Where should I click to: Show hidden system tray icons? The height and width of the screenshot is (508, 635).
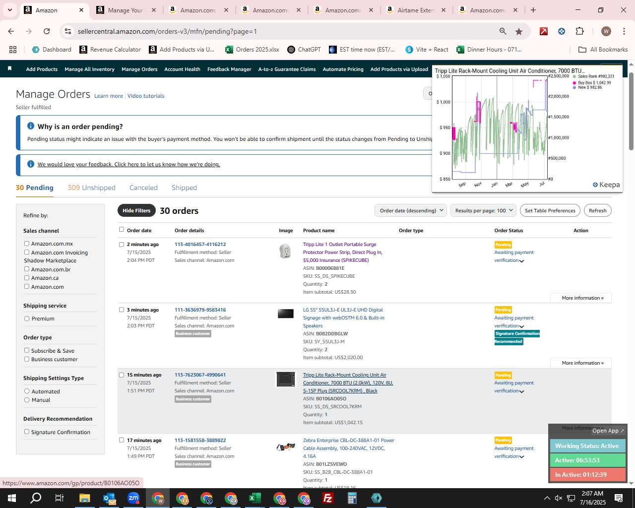pyautogui.click(x=547, y=498)
